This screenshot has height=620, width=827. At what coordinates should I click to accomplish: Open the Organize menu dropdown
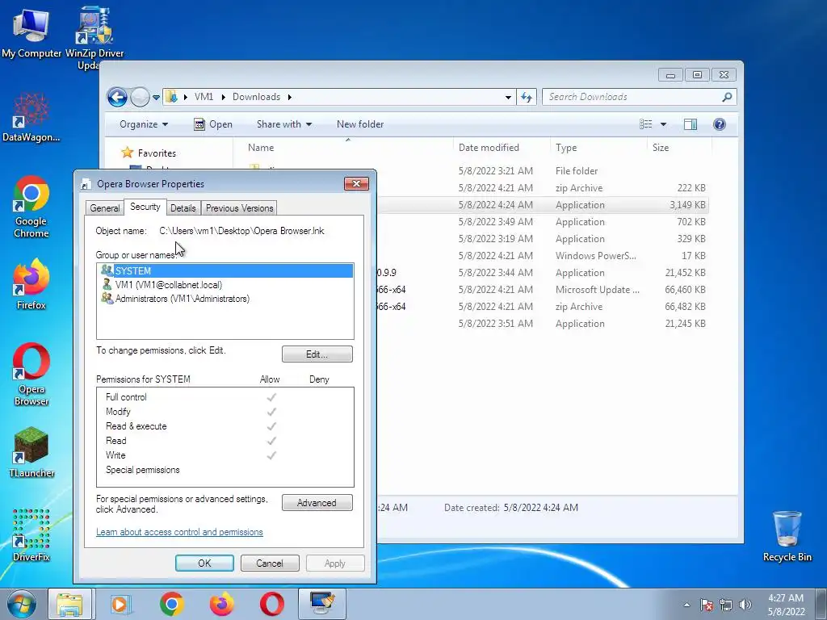(144, 124)
